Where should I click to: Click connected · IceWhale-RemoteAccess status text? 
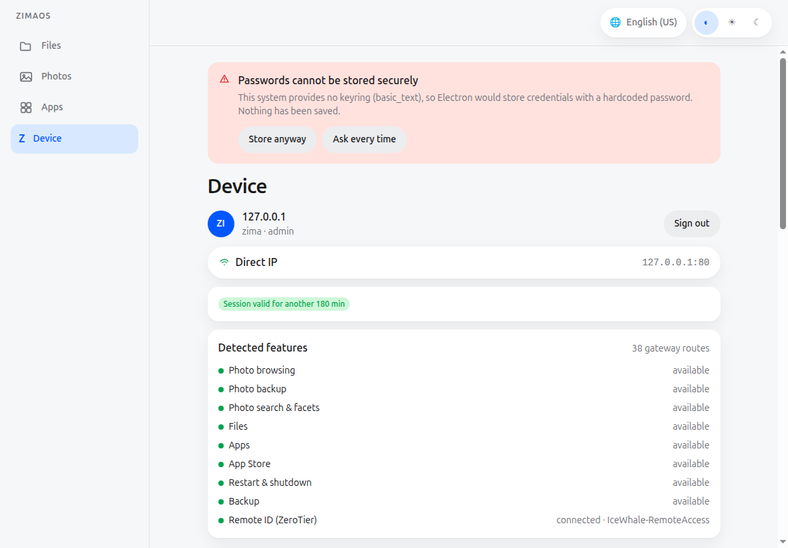(632, 520)
